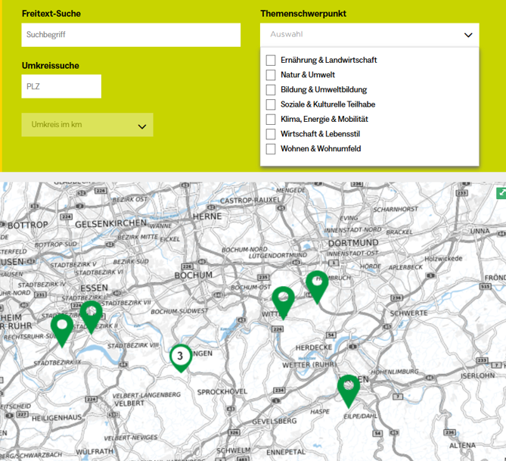
Task: Check the Natur & Umwelt checkbox
Action: point(271,75)
